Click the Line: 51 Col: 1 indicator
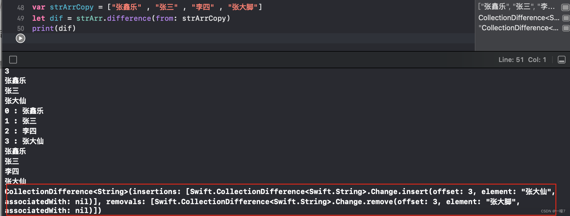The image size is (570, 216). click(x=522, y=60)
